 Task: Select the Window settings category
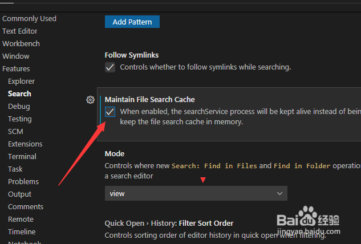click(x=15, y=56)
